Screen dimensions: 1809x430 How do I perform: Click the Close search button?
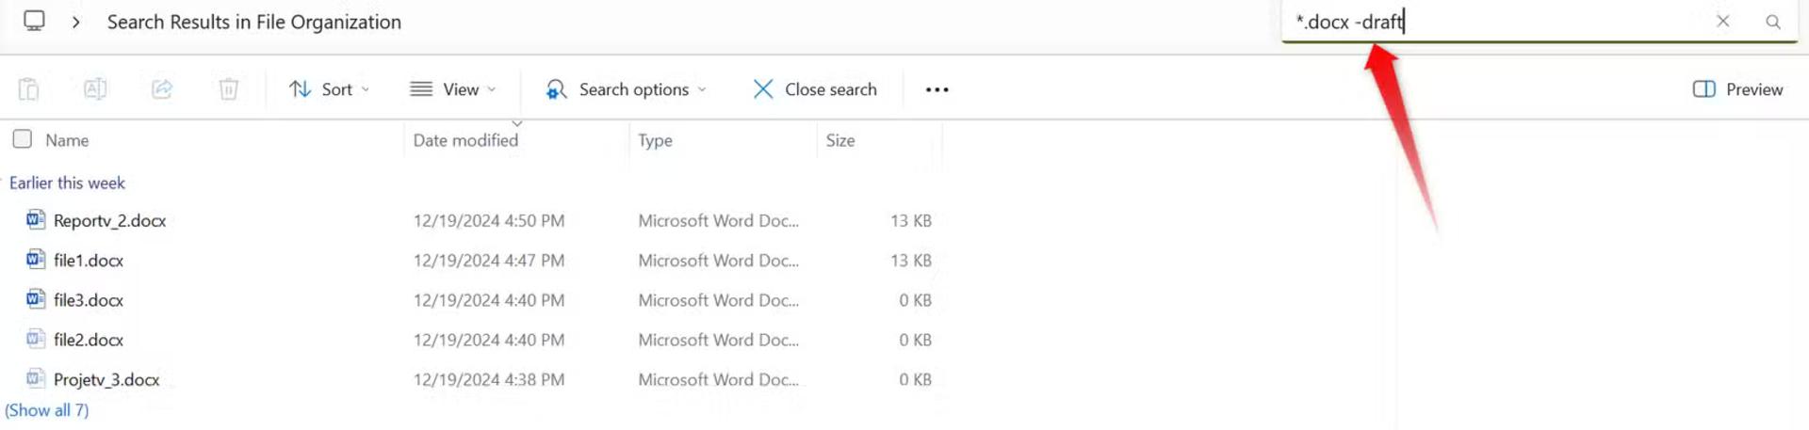(815, 89)
